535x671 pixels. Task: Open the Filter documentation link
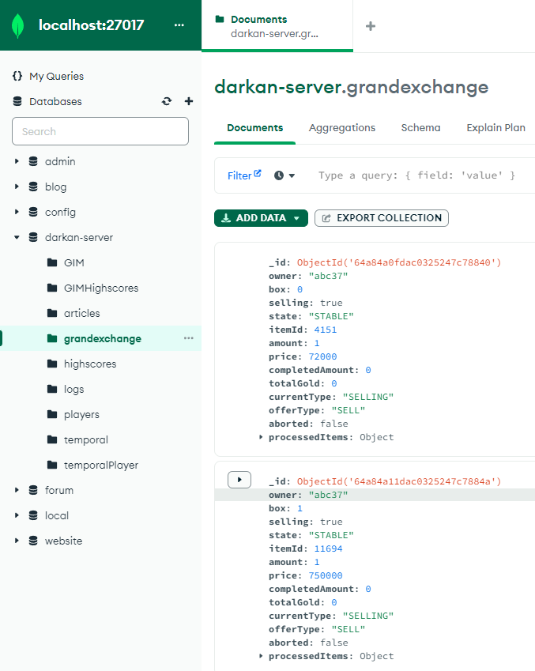point(244,175)
